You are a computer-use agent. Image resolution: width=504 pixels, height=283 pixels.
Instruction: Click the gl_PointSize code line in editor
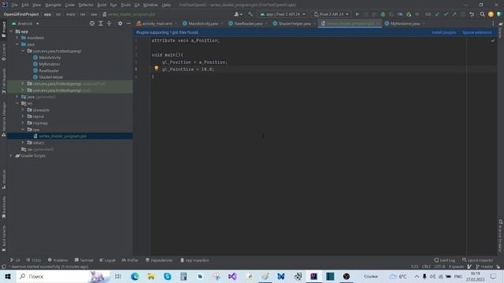[188, 69]
